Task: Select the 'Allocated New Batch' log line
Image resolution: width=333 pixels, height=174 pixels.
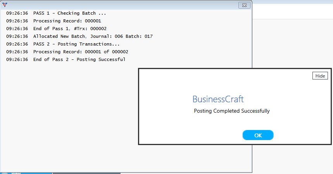Action: coord(79,36)
